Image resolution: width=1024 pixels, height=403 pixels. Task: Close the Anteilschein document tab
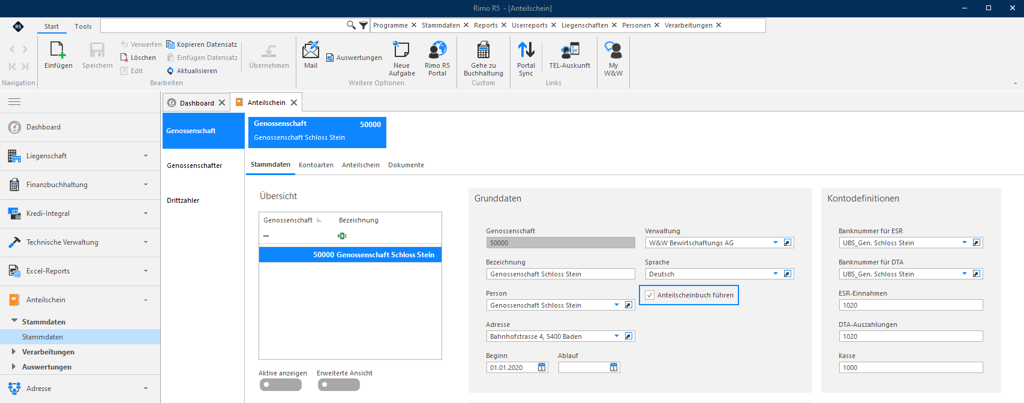(x=294, y=103)
